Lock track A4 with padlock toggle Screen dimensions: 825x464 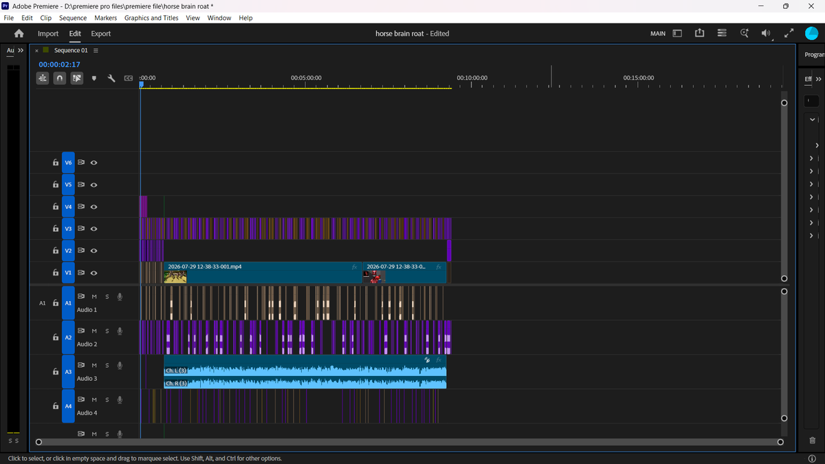pyautogui.click(x=56, y=406)
